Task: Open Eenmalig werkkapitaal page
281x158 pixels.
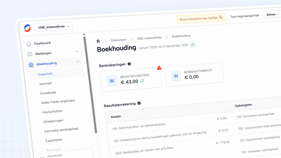Action: coord(61,130)
